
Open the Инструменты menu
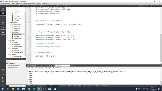32,4
